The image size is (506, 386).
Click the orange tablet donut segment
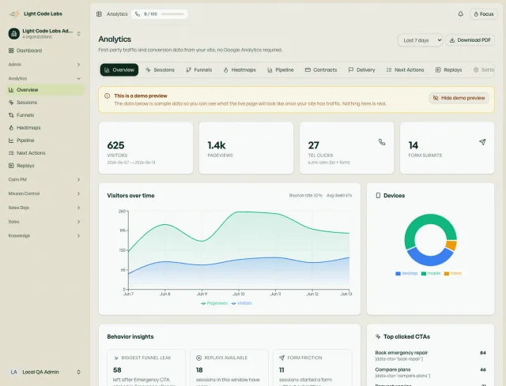pos(451,245)
